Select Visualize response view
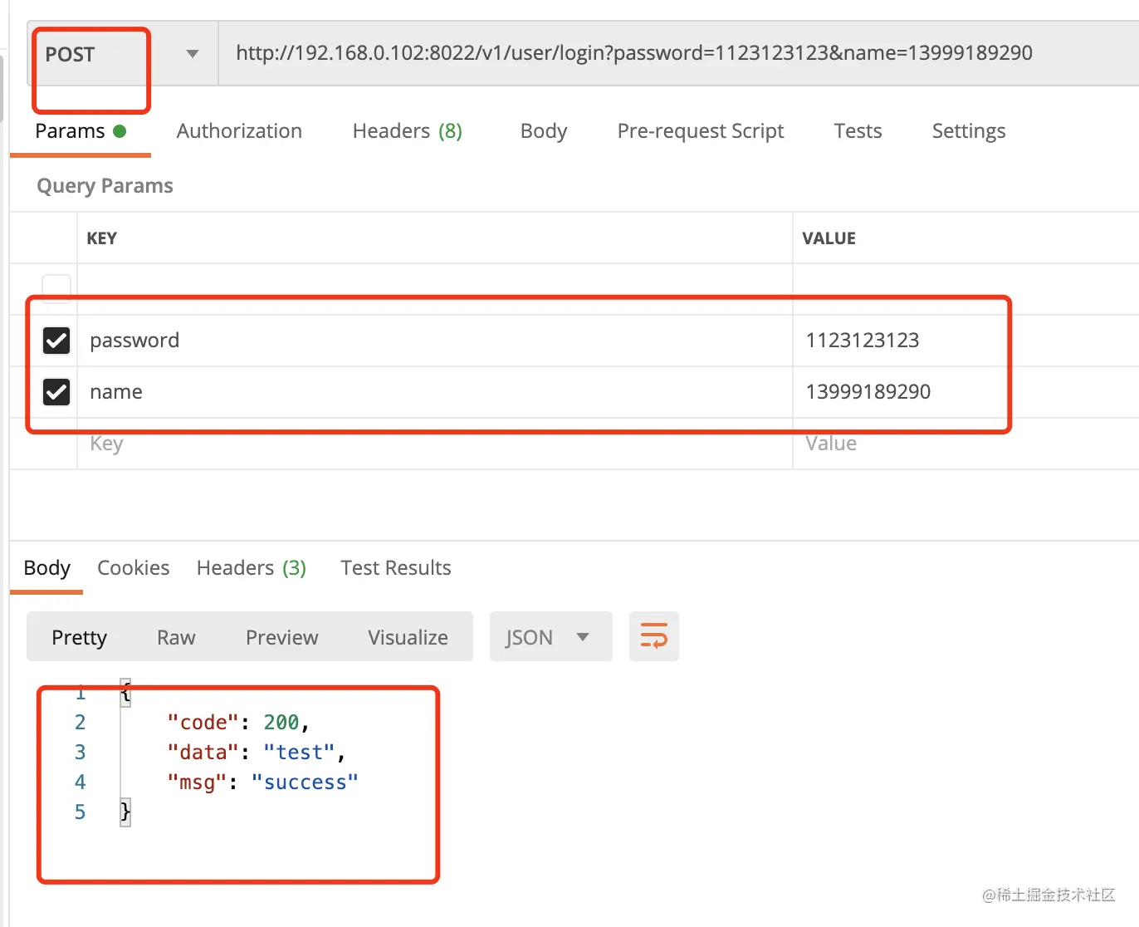The height and width of the screenshot is (927, 1139). (408, 637)
